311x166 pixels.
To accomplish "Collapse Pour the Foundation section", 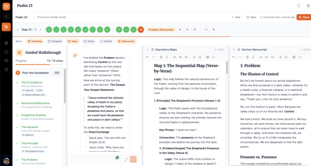I will click(x=38, y=73).
